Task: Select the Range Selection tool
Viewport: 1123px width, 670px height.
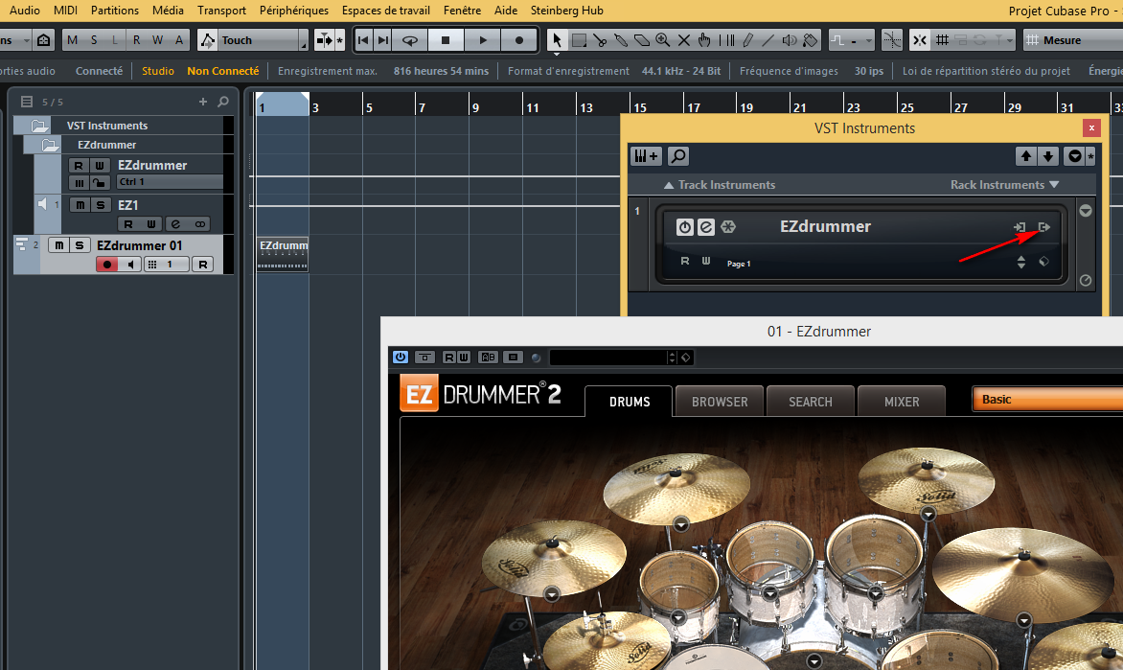Action: [x=579, y=40]
